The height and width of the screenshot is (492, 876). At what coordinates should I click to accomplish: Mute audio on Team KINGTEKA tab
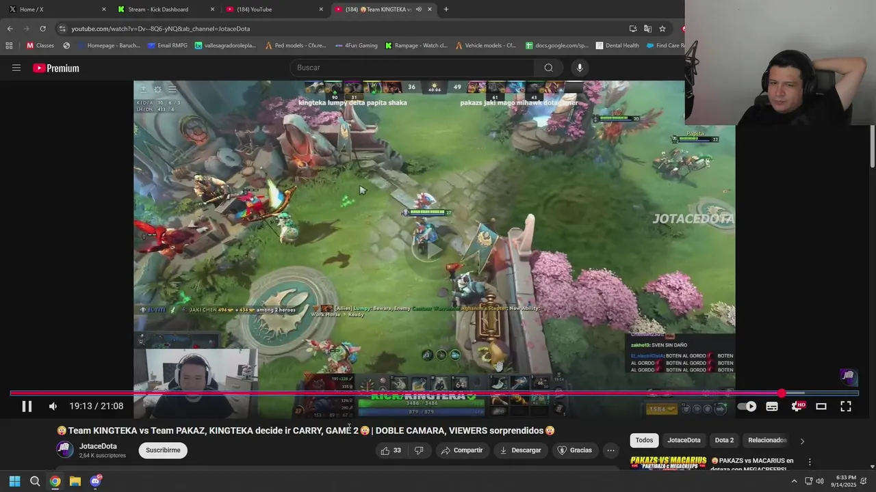[418, 9]
